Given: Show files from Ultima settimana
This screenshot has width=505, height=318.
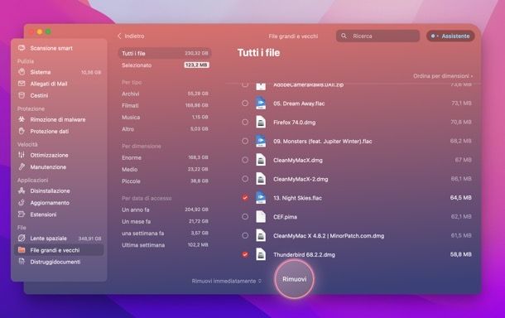Looking at the screenshot, I should [165, 245].
